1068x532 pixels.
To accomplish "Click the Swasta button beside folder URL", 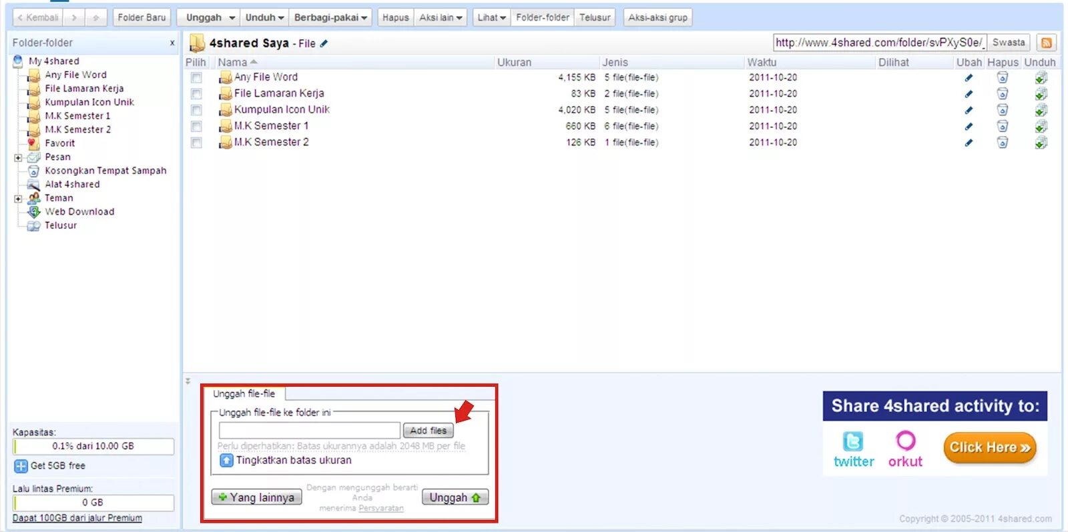I will click(x=1008, y=43).
